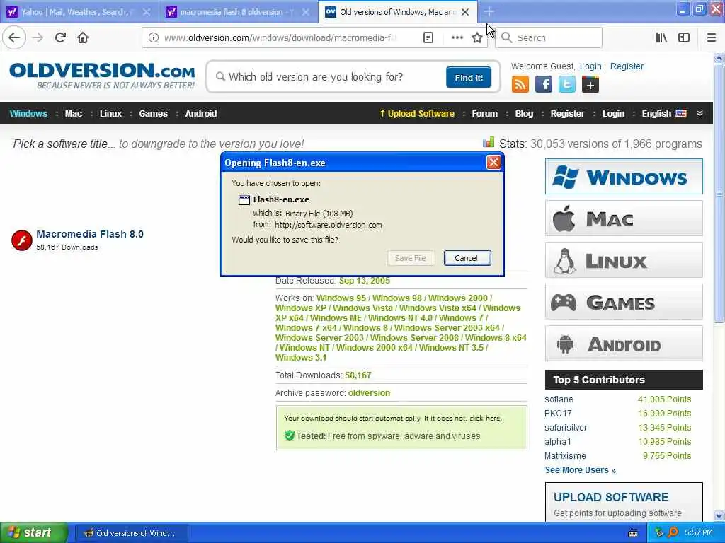Screen dimensions: 725x543
Task: Click the large Linux platform banner
Action: pyautogui.click(x=624, y=260)
